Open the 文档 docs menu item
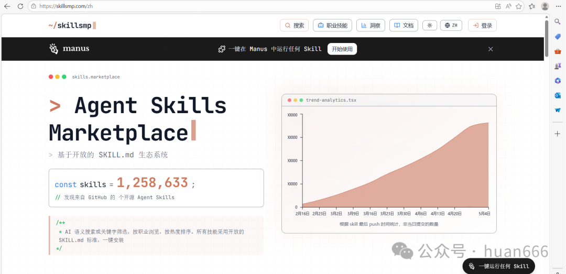The image size is (566, 274). (404, 25)
